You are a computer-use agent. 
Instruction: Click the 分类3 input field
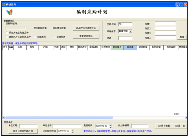point(165,33)
